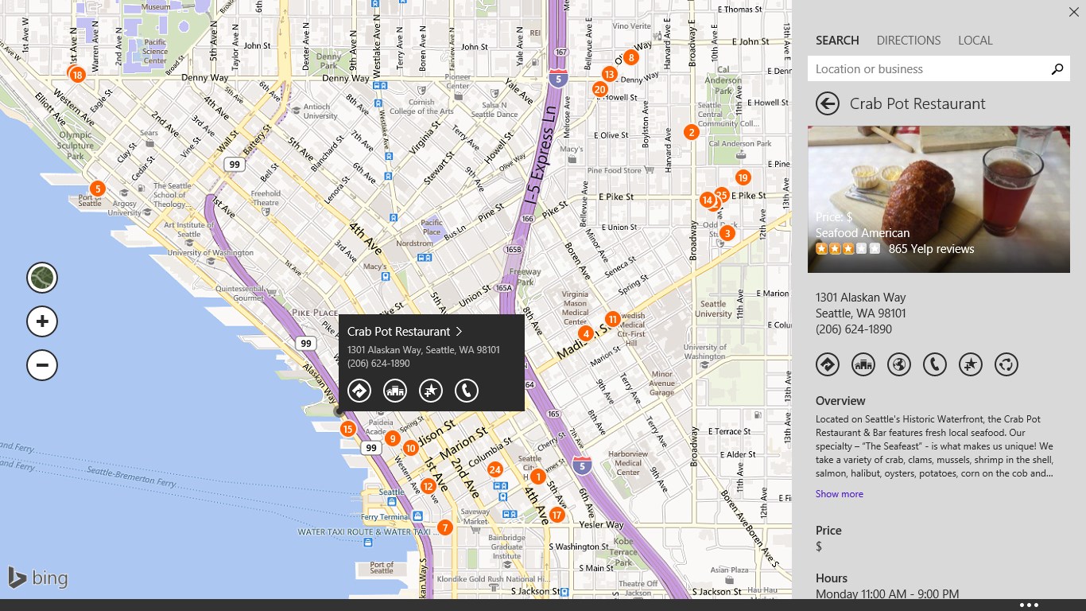Open directions to Crab Pot Restaurant
Image resolution: width=1086 pixels, height=611 pixels.
pyautogui.click(x=828, y=364)
